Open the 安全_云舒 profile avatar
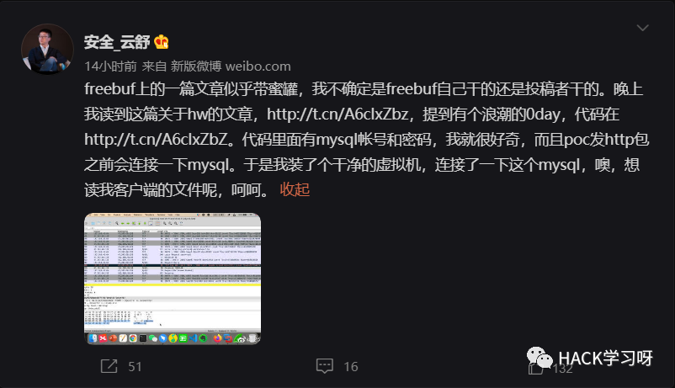The image size is (675, 388). click(x=47, y=49)
